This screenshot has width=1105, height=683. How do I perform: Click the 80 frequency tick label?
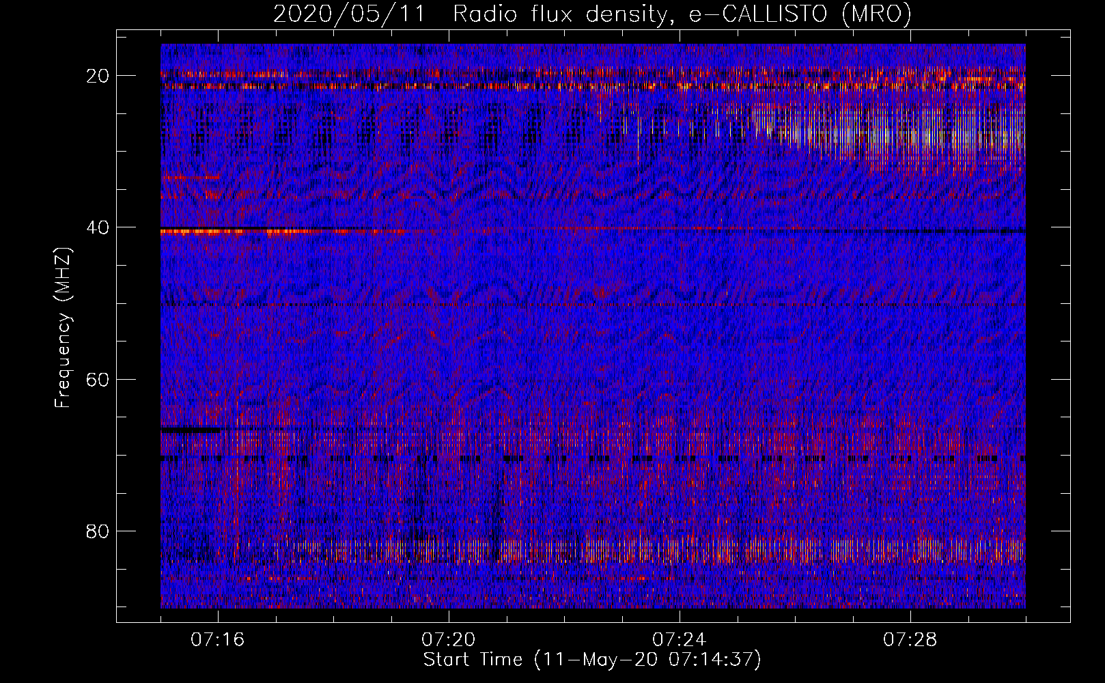point(98,531)
